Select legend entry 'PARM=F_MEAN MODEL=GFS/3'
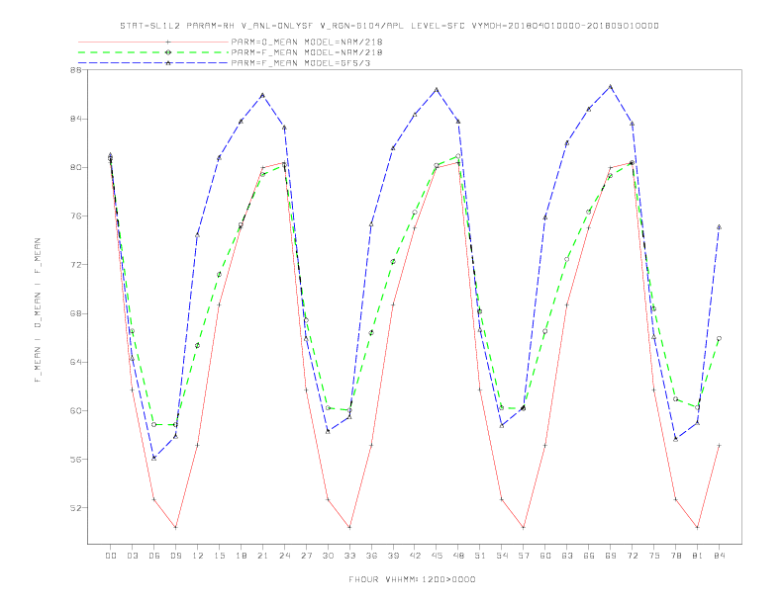Viewport: 784px width, 605px height. (x=301, y=63)
